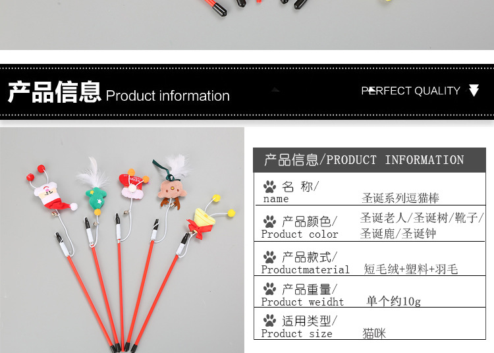Click the 单个约10g weight value
494x353 pixels.
click(393, 301)
